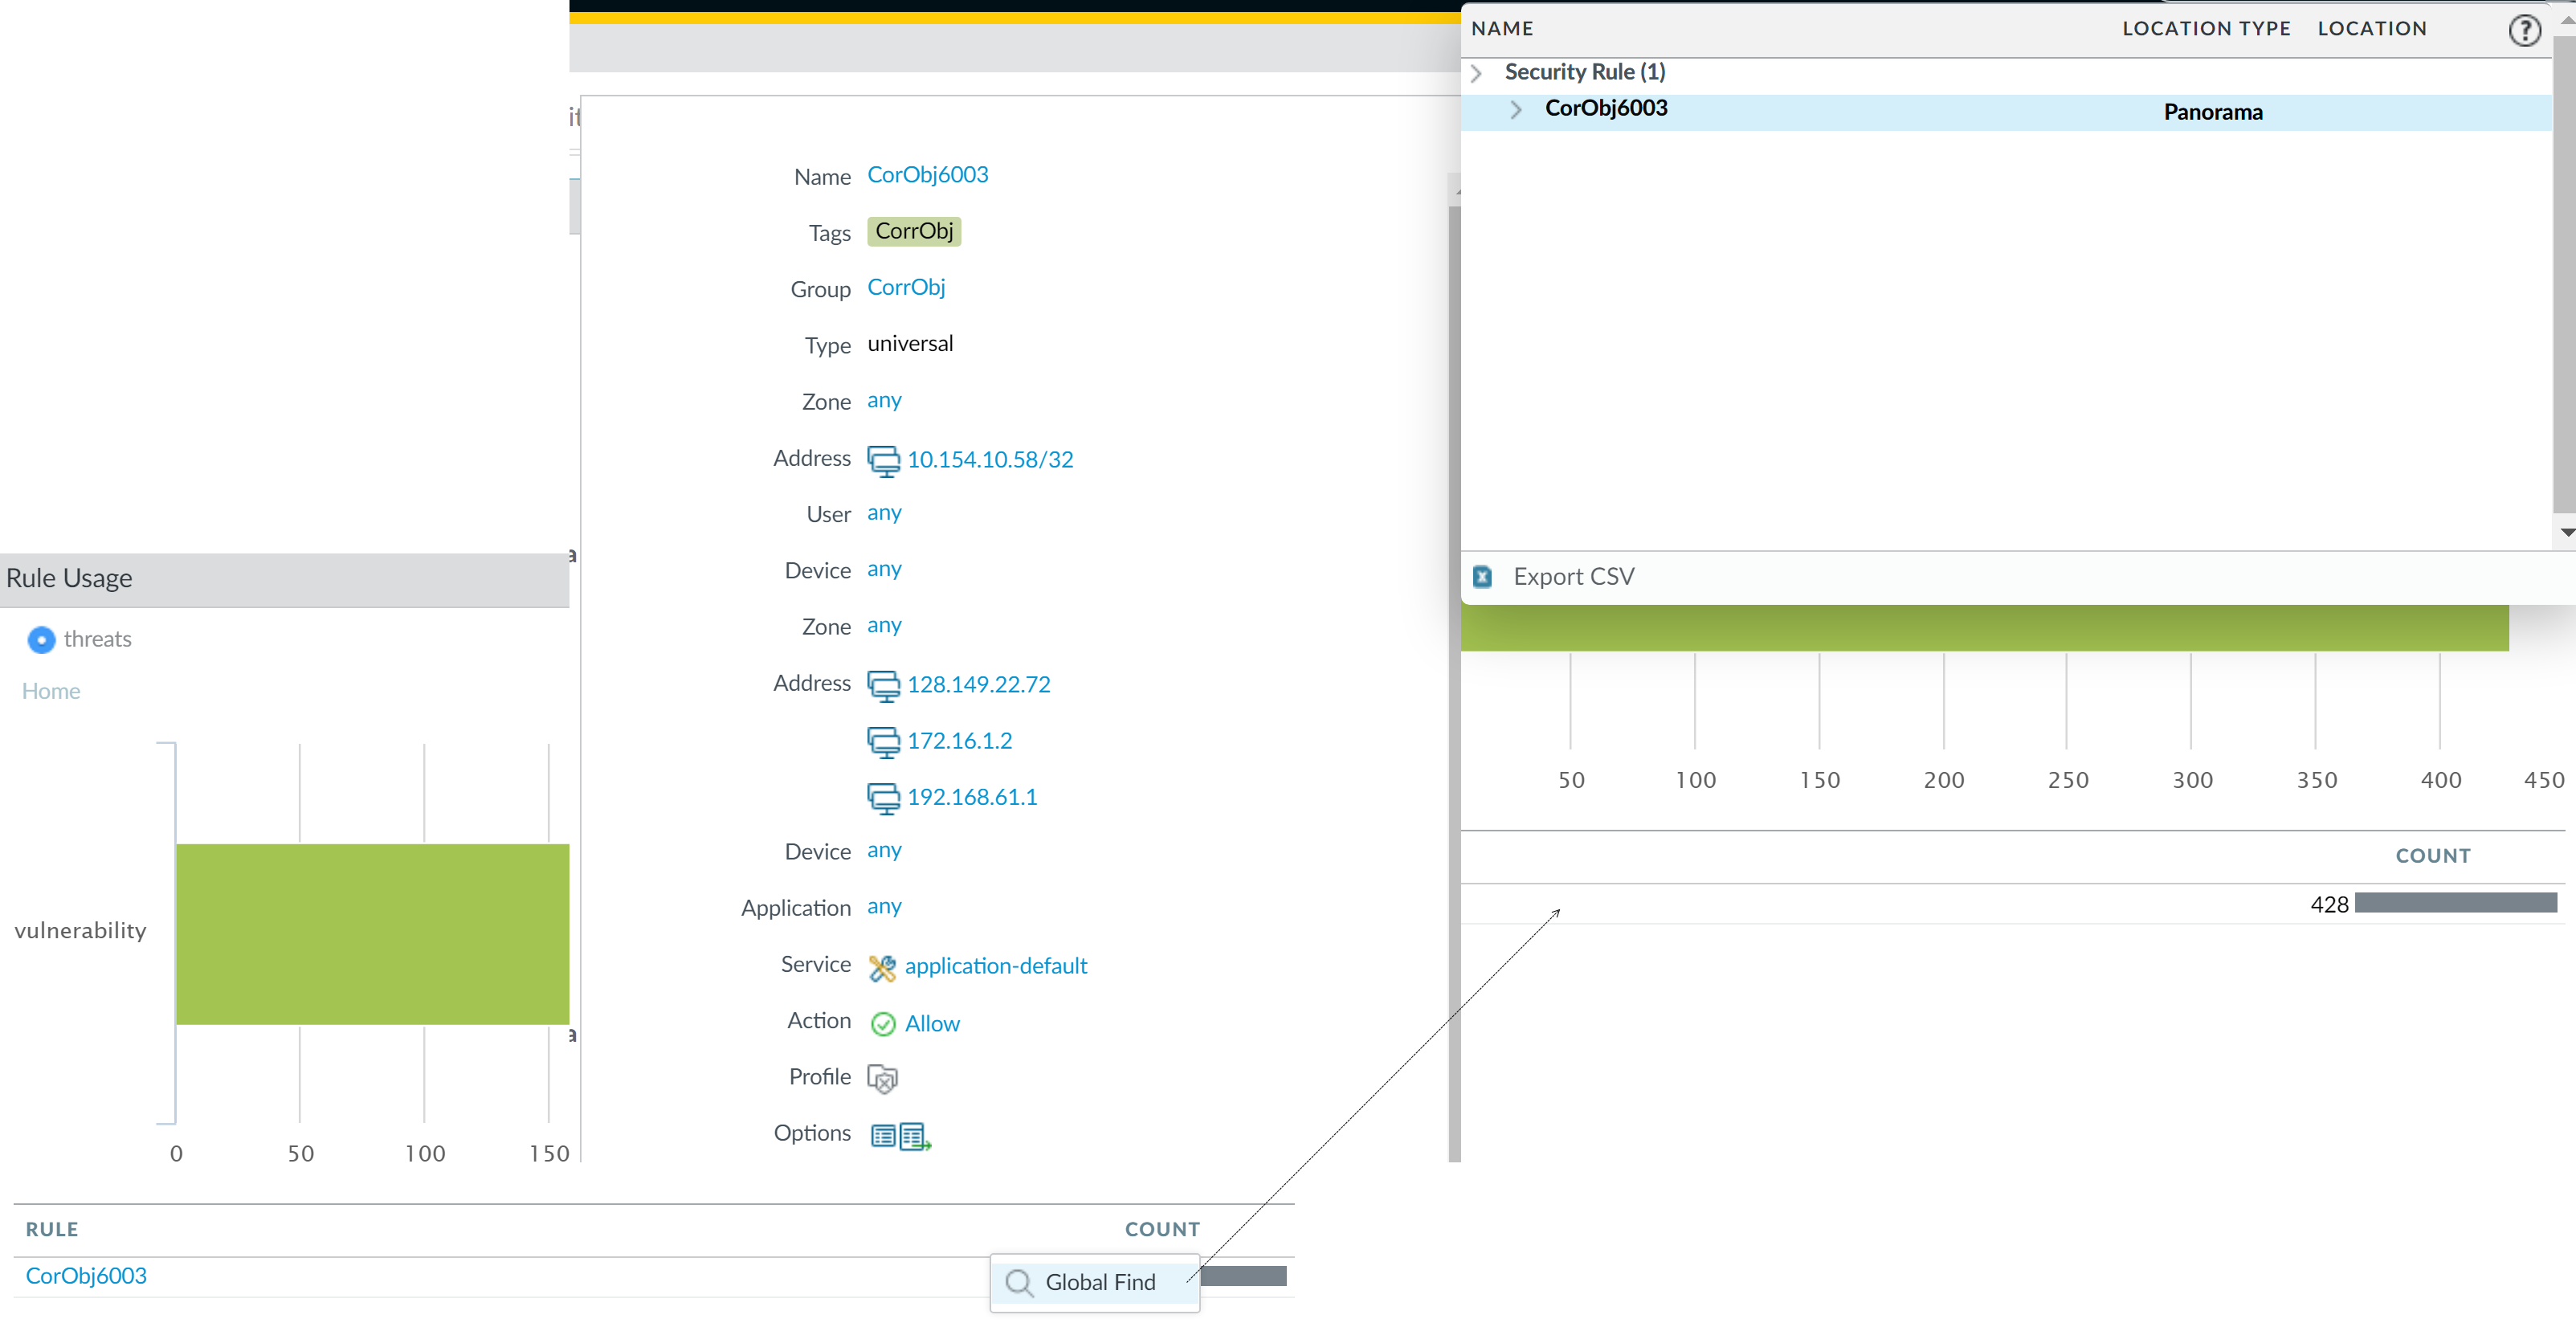Click the help question mark icon
The height and width of the screenshot is (1323, 2576).
coord(2524,30)
